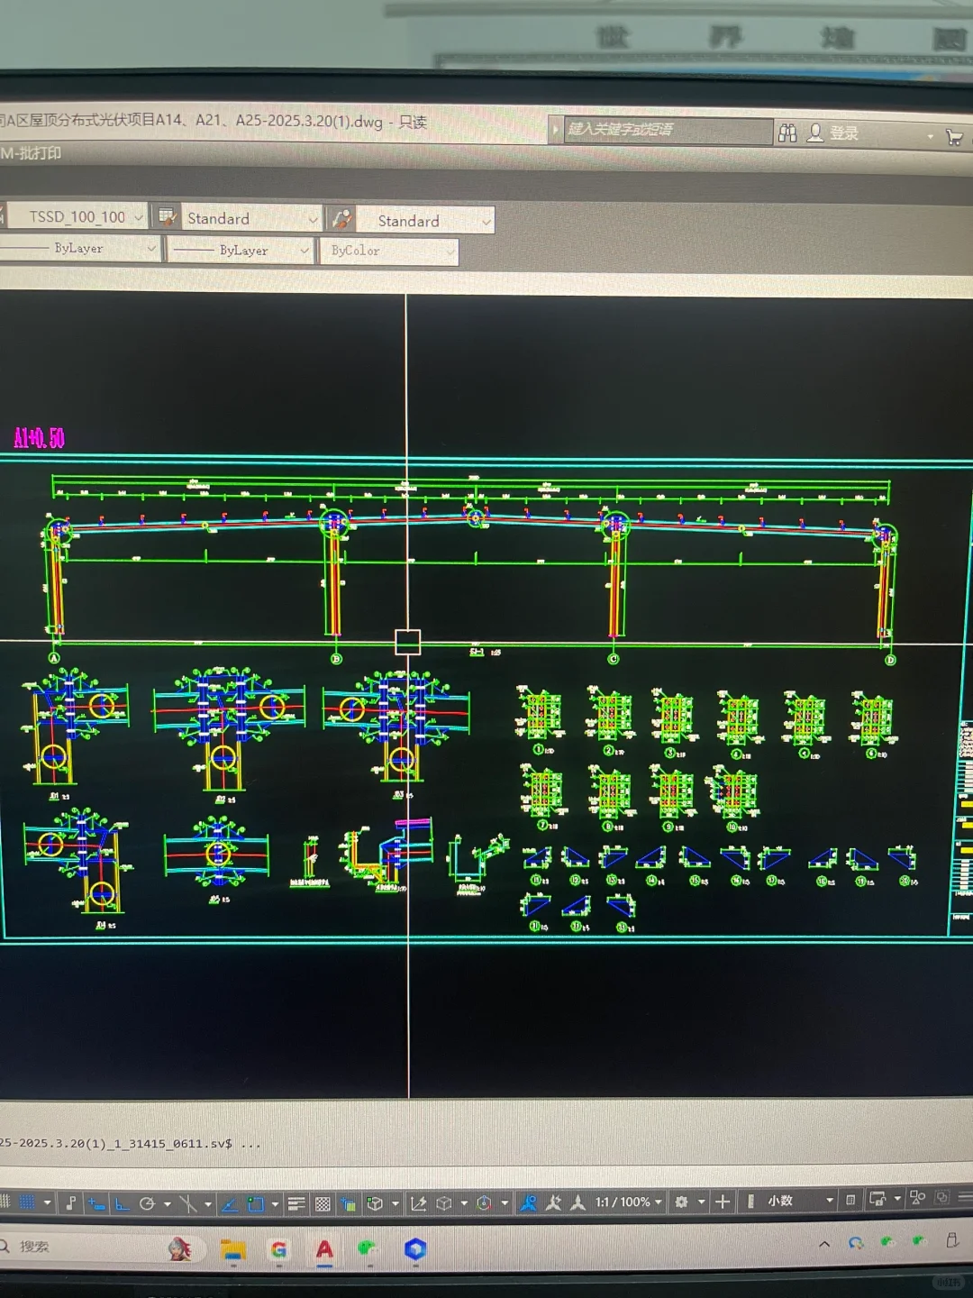Viewport: 973px width, 1298px height.
Task: Expand the dropdown arrow next to 登录
Action: click(x=930, y=136)
